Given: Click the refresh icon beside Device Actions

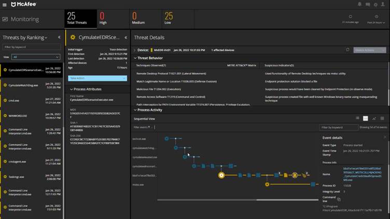Looking at the screenshot, I should point(347,50).
